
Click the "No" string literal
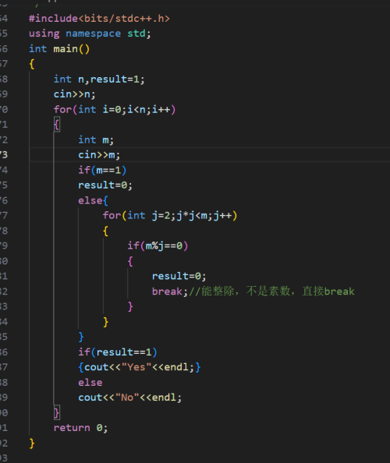127,398
